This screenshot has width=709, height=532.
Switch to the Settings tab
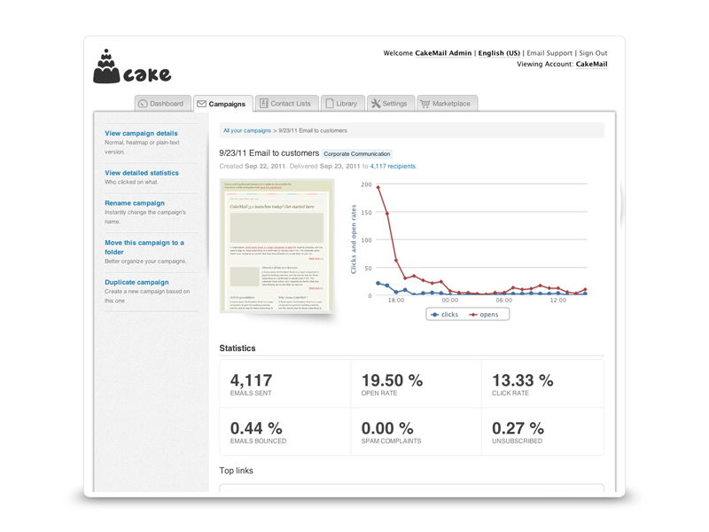point(391,104)
